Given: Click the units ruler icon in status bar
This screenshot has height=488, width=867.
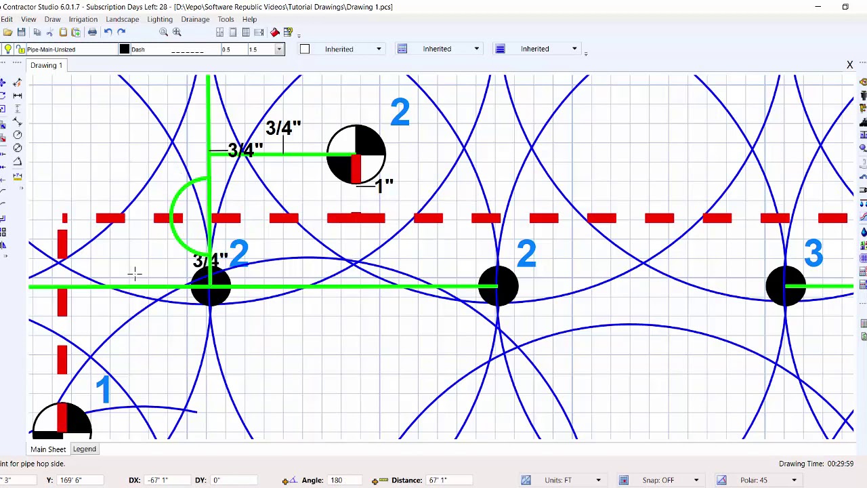Looking at the screenshot, I should click(526, 481).
